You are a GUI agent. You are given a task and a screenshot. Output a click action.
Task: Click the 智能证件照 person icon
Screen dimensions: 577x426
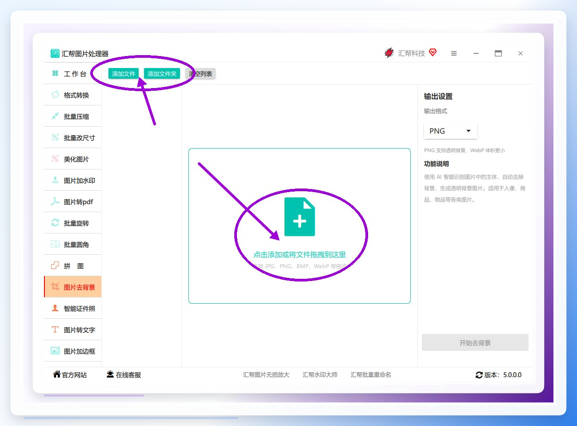pyautogui.click(x=55, y=308)
